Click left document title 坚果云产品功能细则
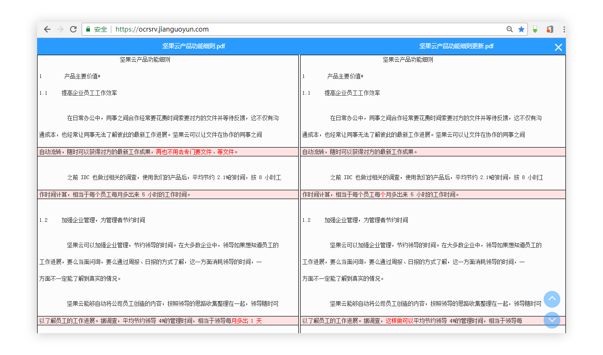603x355 pixels. (145, 59)
